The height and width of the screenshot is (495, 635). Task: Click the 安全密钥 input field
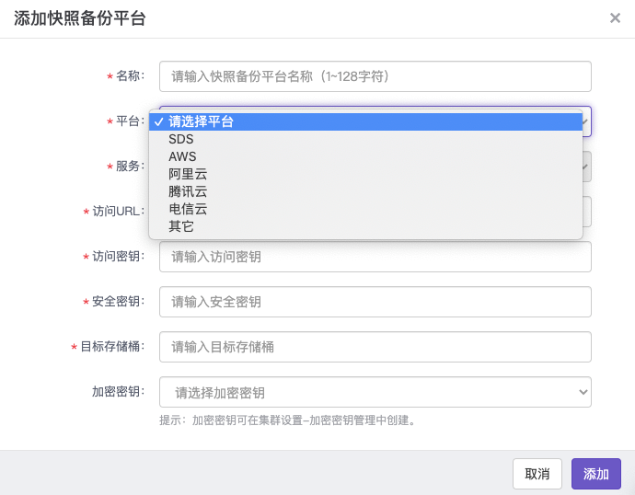point(375,302)
